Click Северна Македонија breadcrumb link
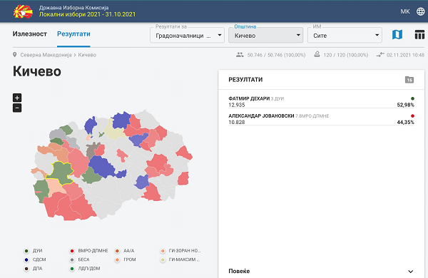 (x=46, y=55)
